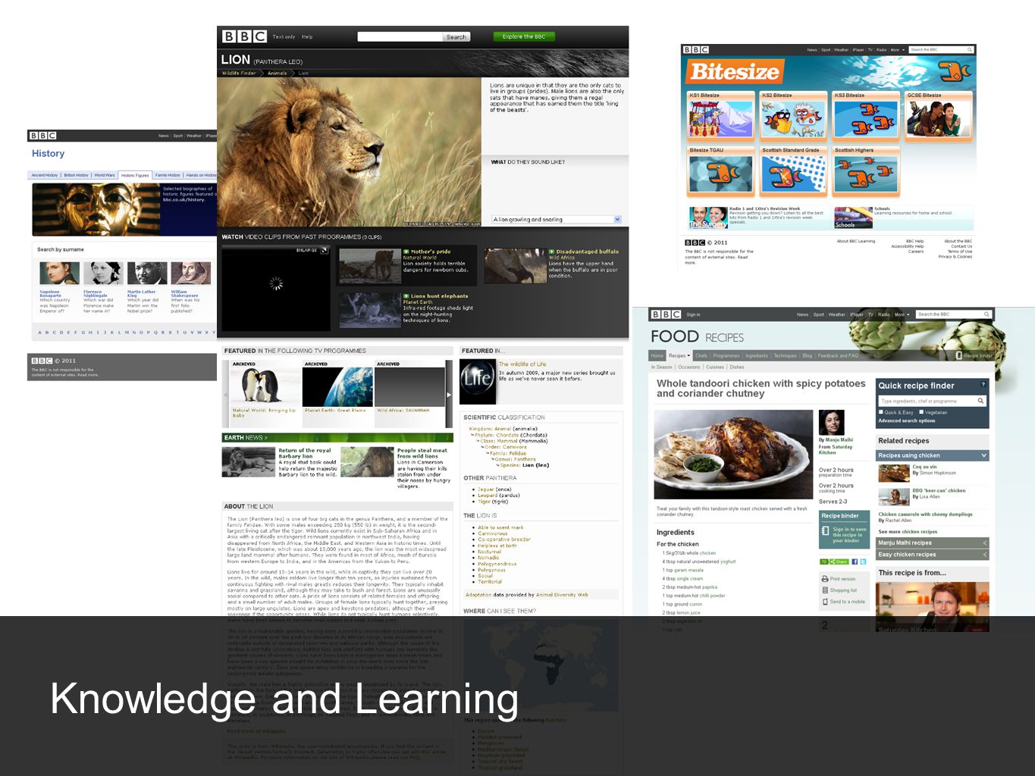Click the Search button on the Lion page
Viewport: 1035px width, 776px height.
click(456, 36)
